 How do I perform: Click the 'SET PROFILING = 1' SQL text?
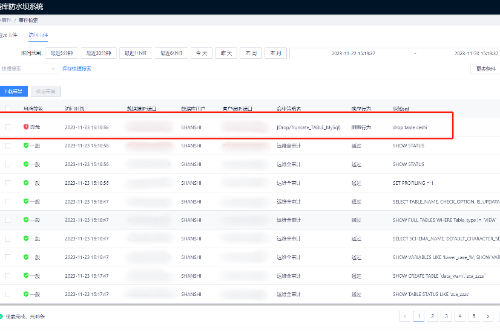[x=413, y=183]
